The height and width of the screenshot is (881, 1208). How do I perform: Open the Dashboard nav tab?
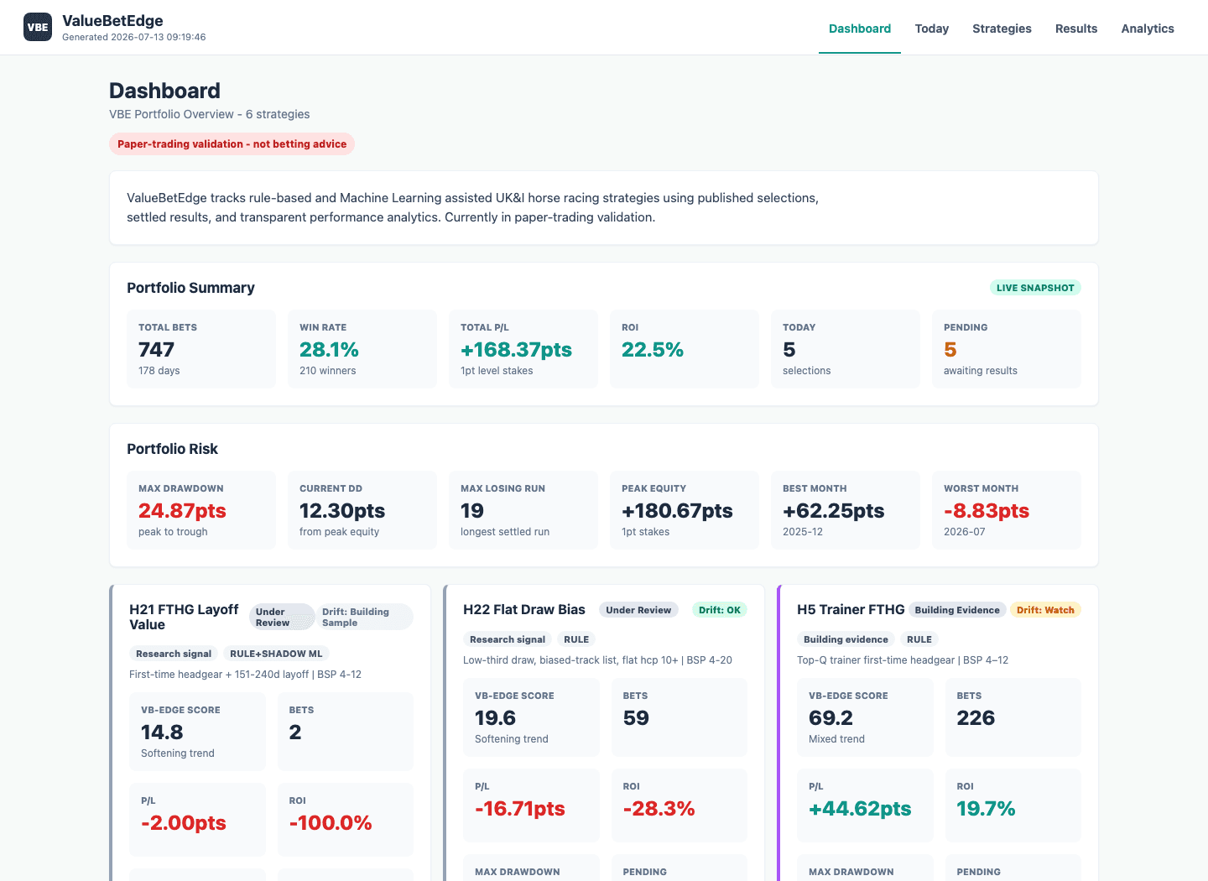click(860, 29)
